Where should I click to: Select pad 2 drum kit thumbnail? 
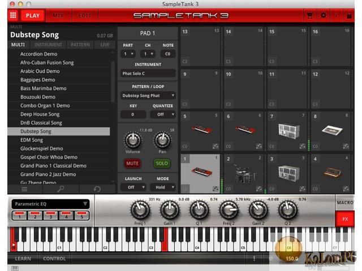pyautogui.click(x=244, y=173)
